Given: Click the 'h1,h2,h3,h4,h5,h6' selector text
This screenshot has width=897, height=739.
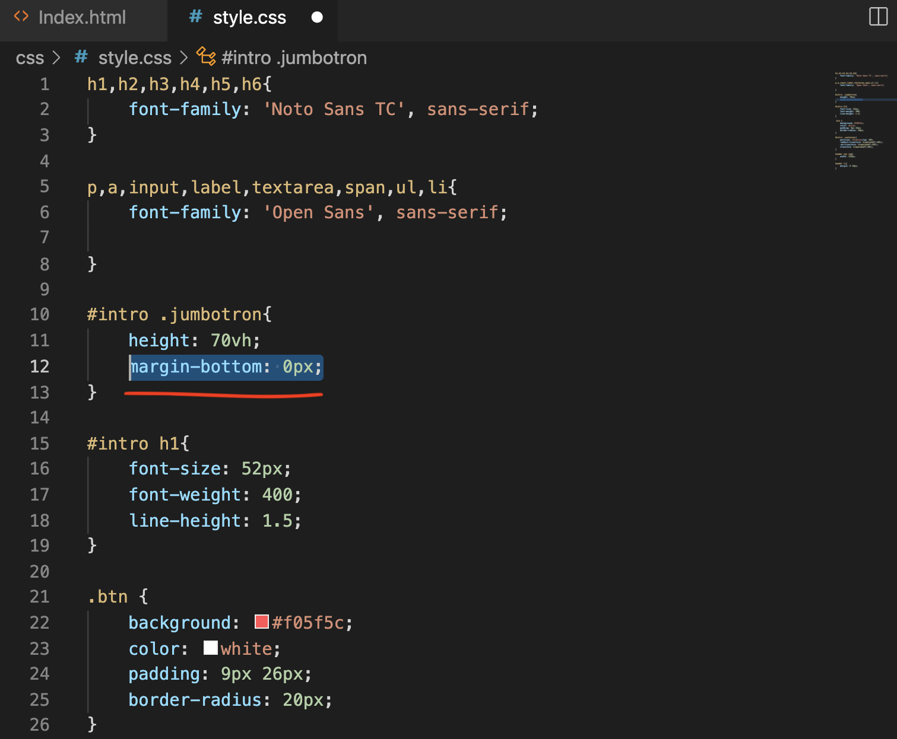Looking at the screenshot, I should pyautogui.click(x=175, y=84).
